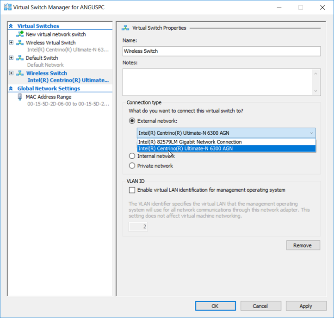Select the MAC Address Range entry

coord(49,97)
